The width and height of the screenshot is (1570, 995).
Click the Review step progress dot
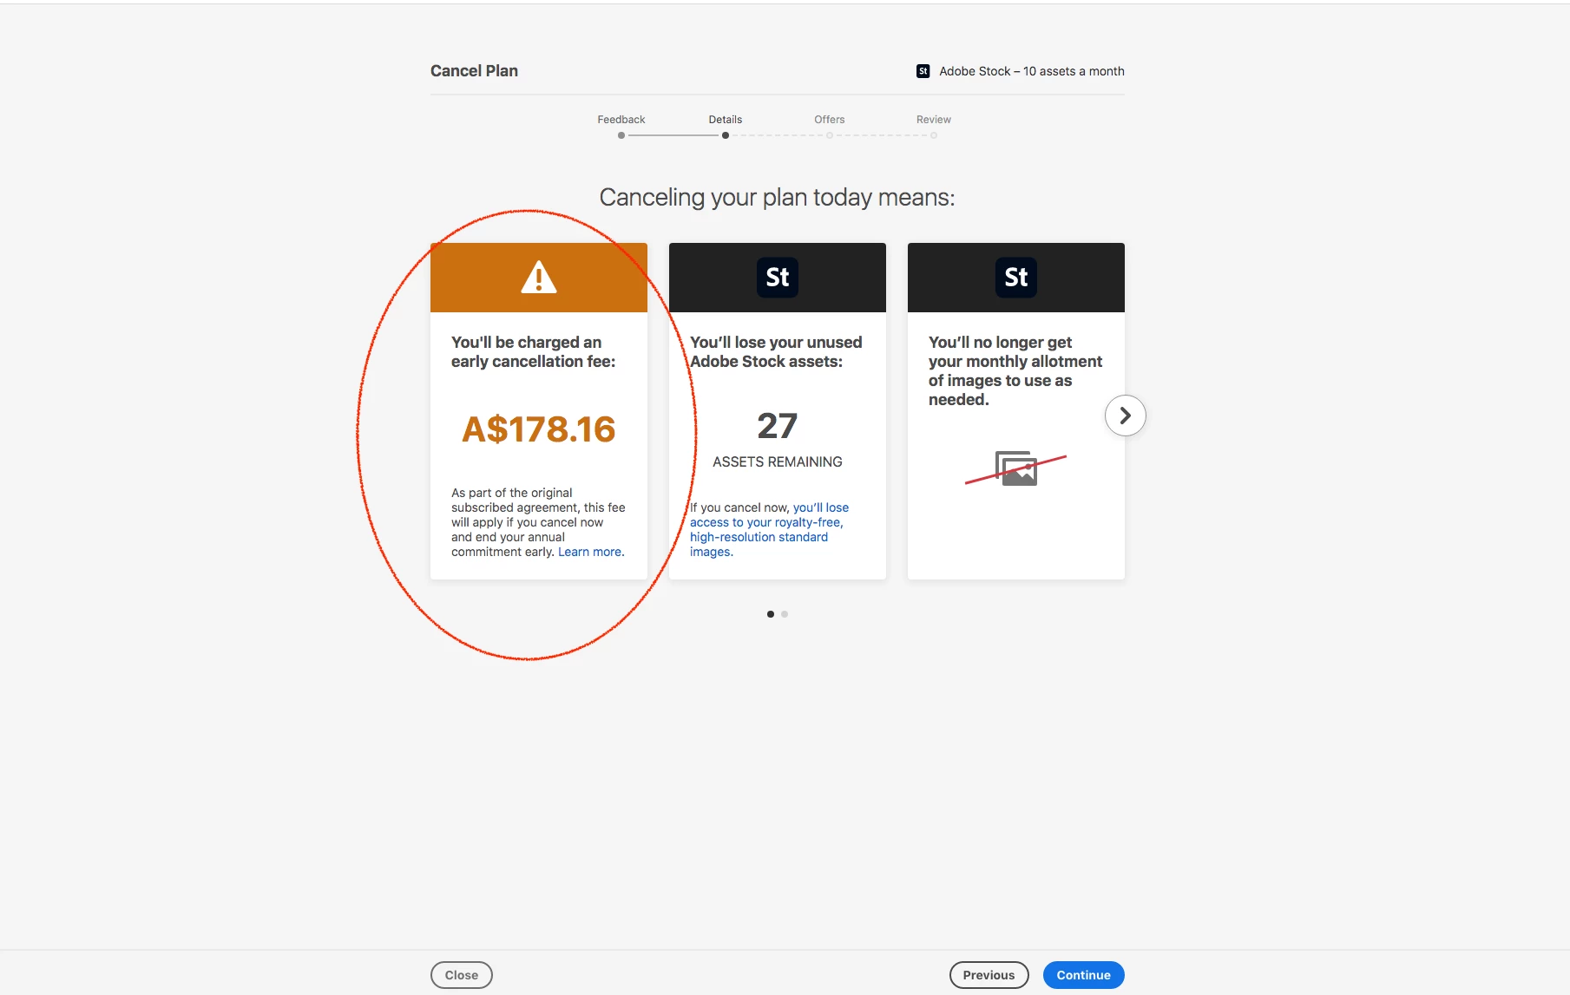[x=934, y=135]
